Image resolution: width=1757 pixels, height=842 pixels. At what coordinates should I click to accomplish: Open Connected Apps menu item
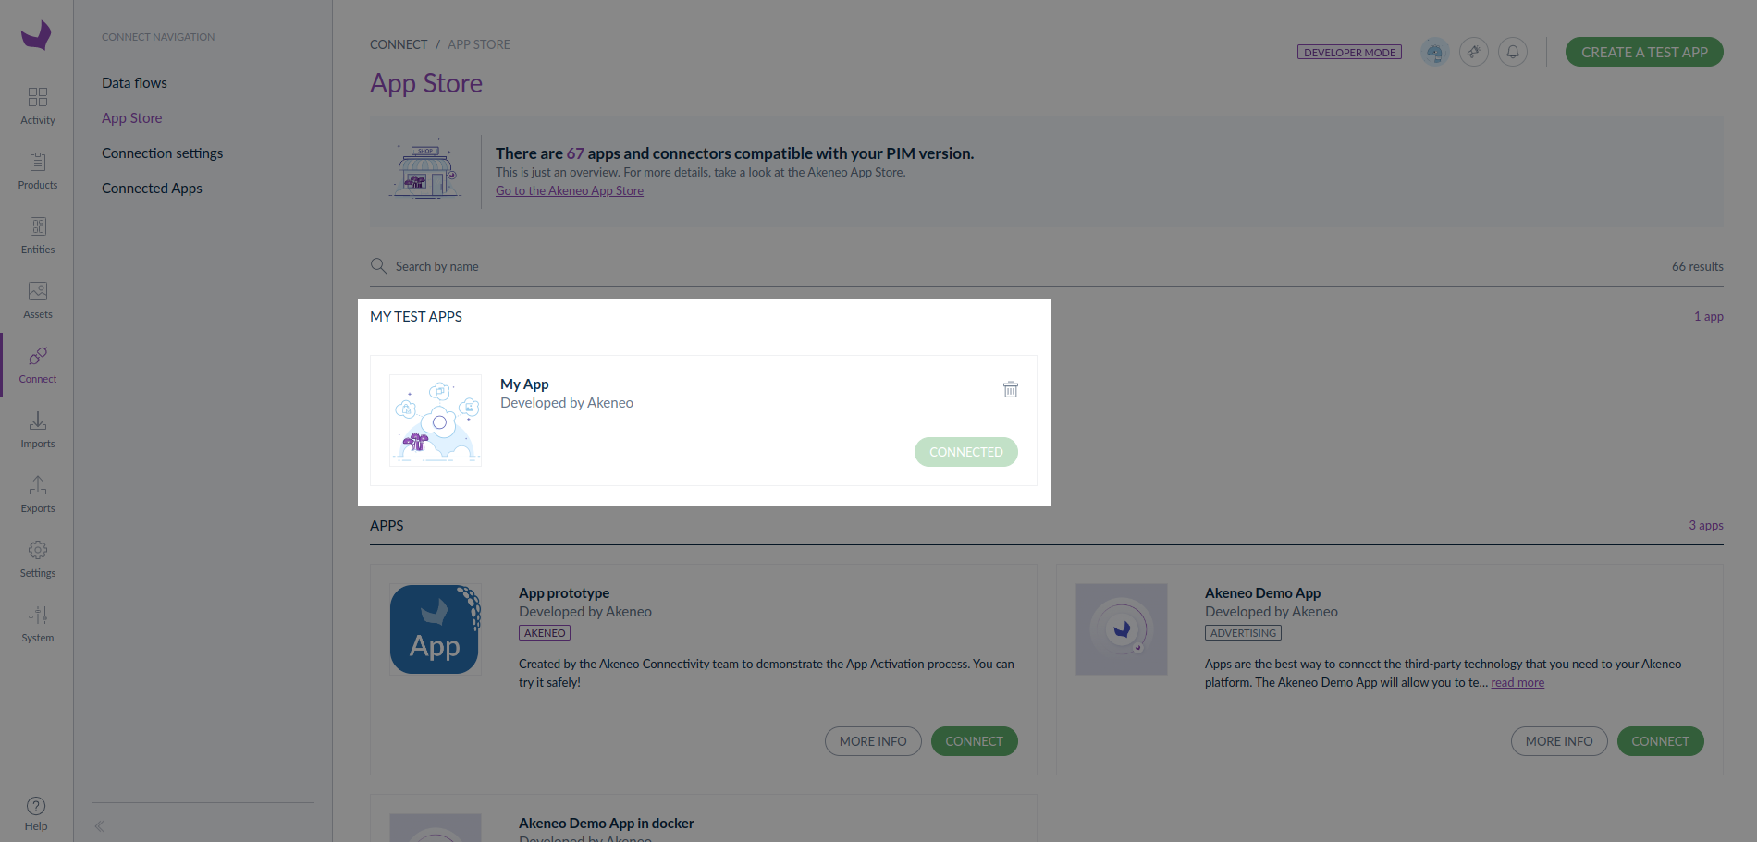point(152,188)
